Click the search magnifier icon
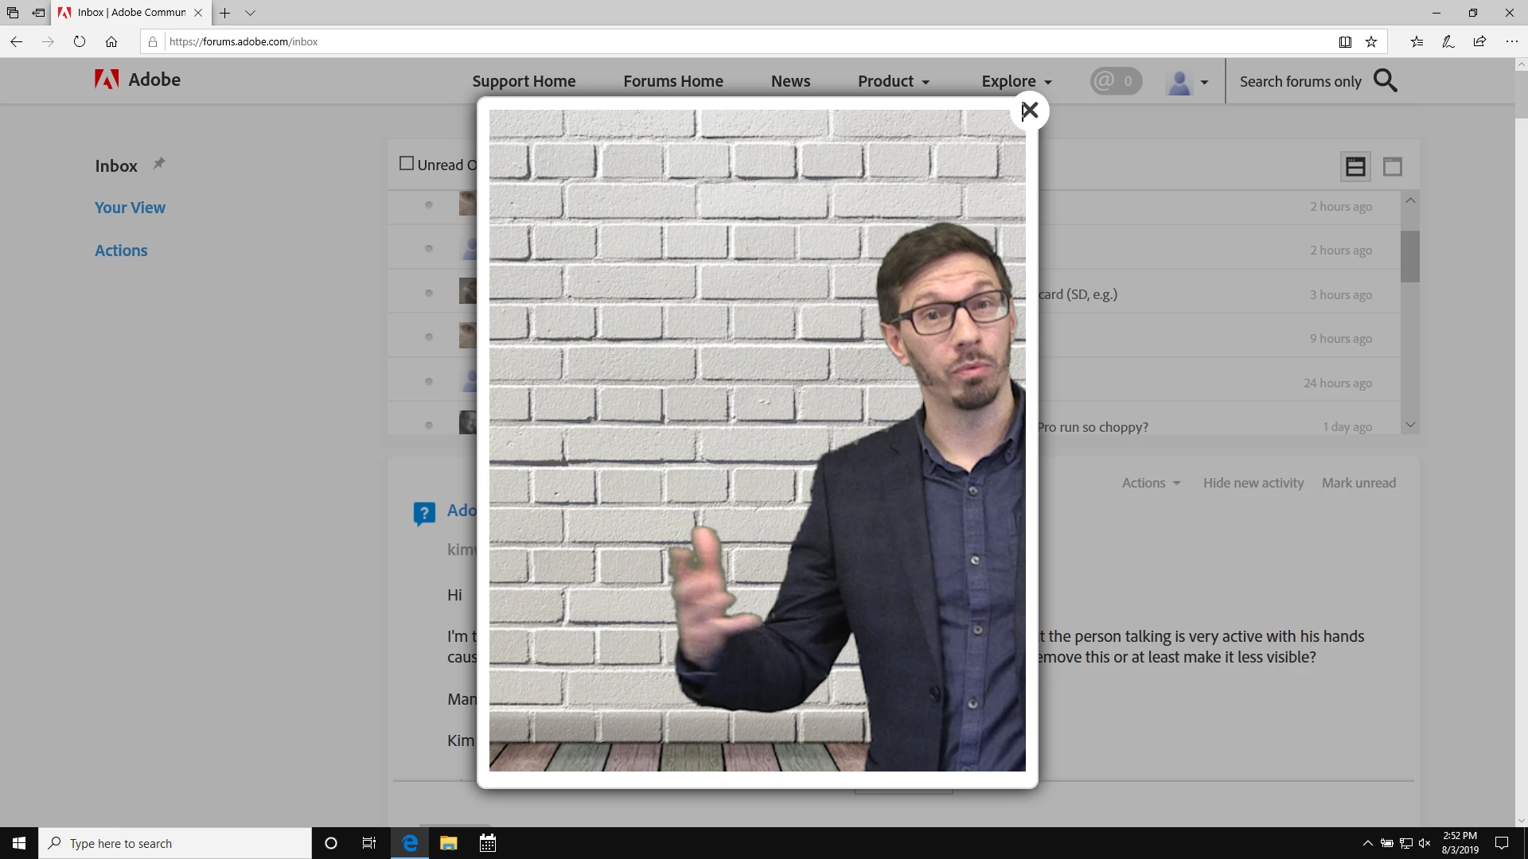The width and height of the screenshot is (1528, 859). [x=1386, y=81]
